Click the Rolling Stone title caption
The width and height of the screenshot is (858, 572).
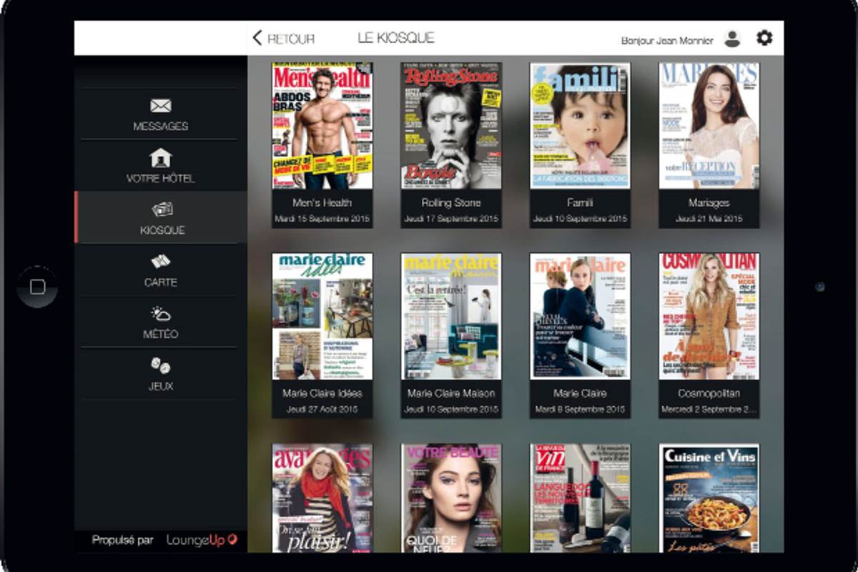tap(451, 203)
